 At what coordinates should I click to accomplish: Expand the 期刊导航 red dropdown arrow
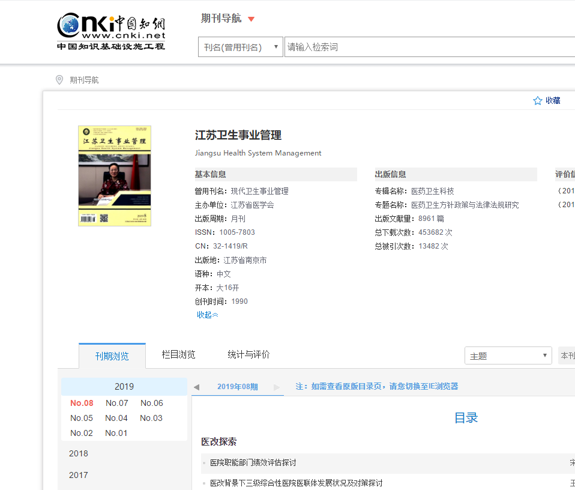(x=251, y=19)
